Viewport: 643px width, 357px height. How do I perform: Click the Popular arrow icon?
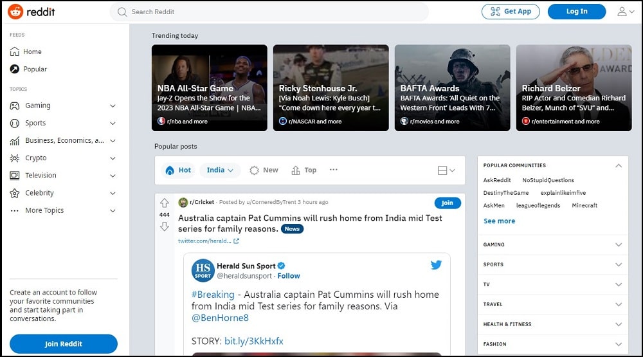click(x=14, y=69)
